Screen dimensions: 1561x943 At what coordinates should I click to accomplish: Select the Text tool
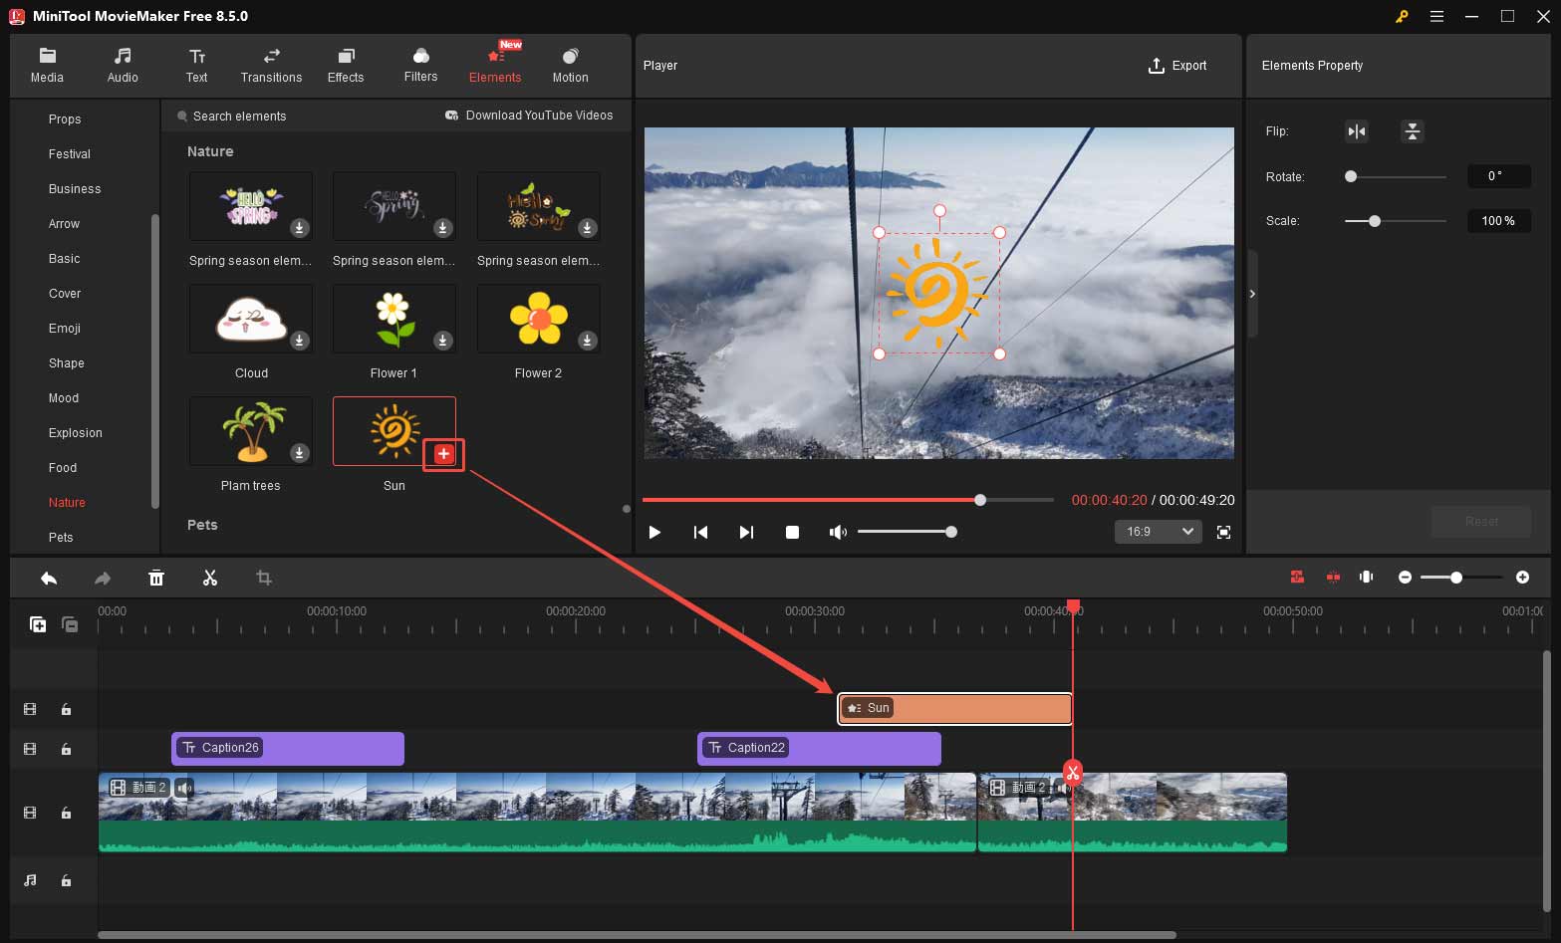[x=196, y=65]
